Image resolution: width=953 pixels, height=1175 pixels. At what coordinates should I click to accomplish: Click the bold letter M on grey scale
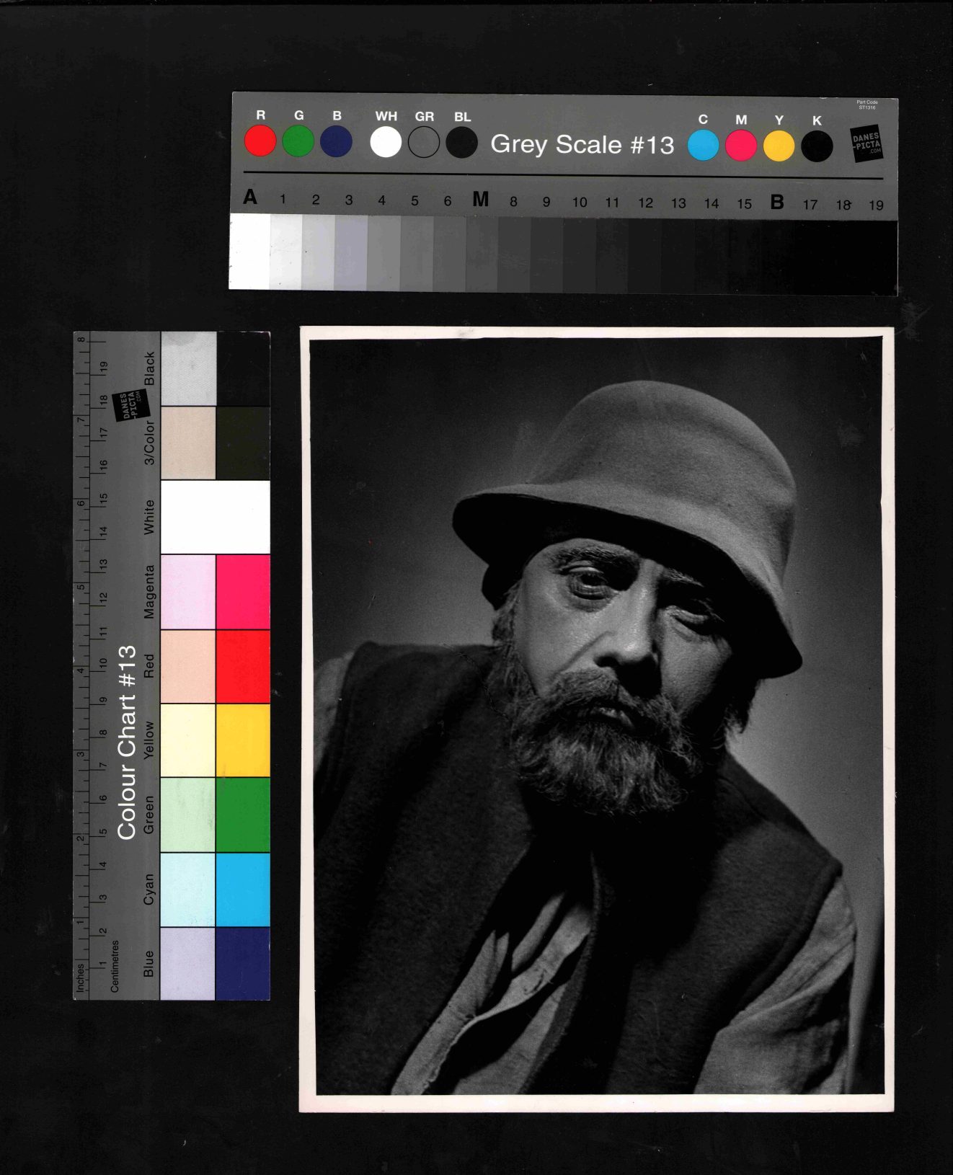point(480,200)
